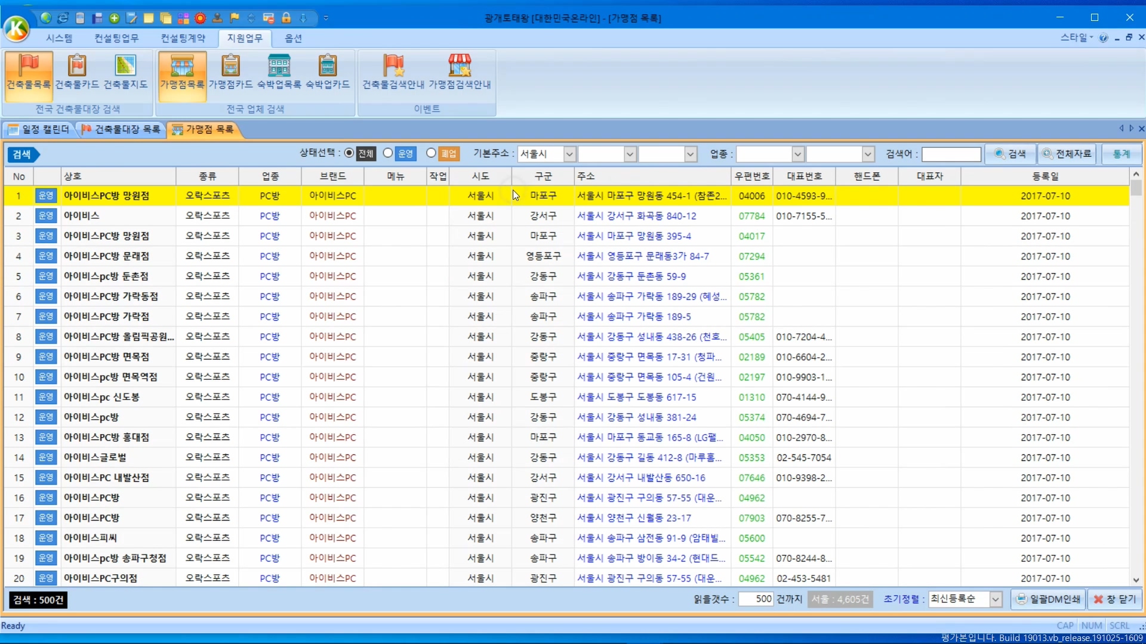This screenshot has width=1146, height=644.
Task: Open the 건축물지도 map icon
Action: [x=125, y=72]
